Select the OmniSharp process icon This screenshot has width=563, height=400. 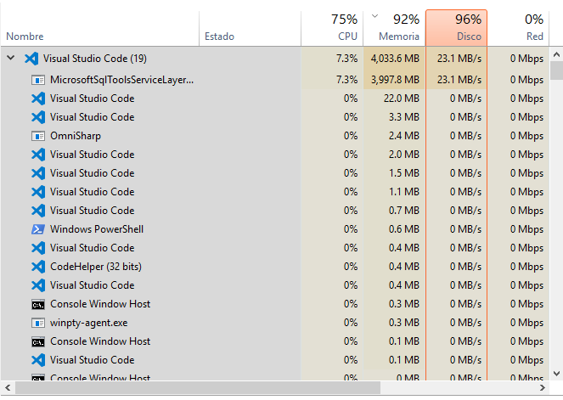(x=38, y=136)
